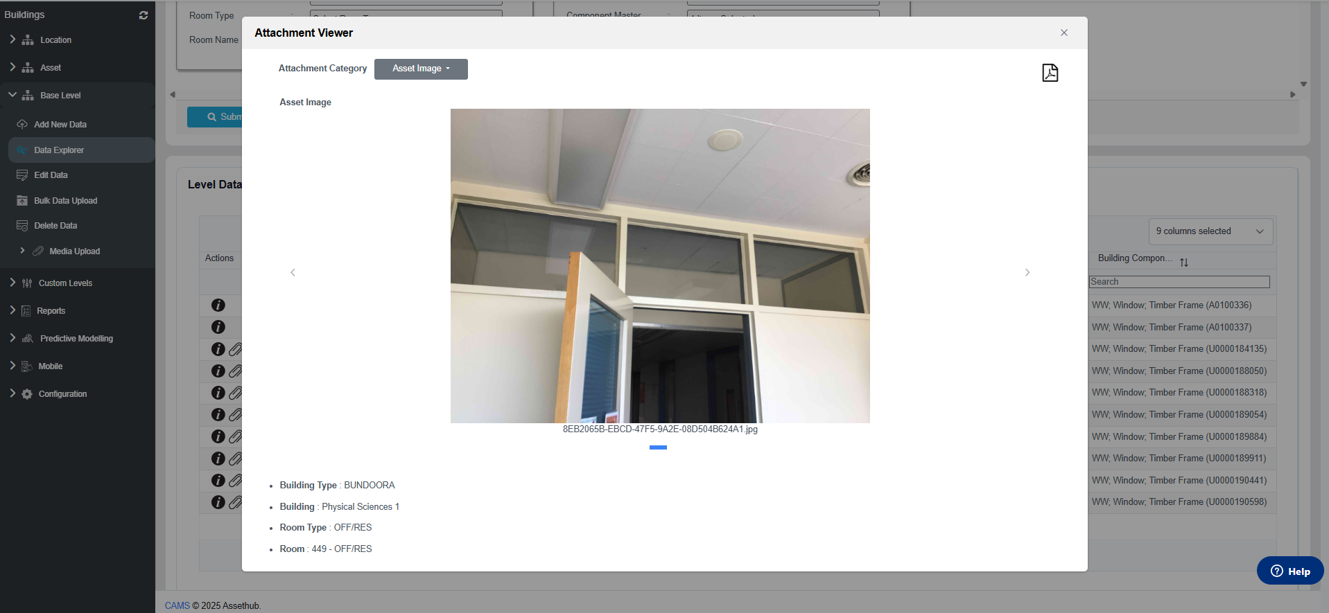The height and width of the screenshot is (613, 1329).
Task: Open the Asset Image category dropdown
Action: click(421, 69)
